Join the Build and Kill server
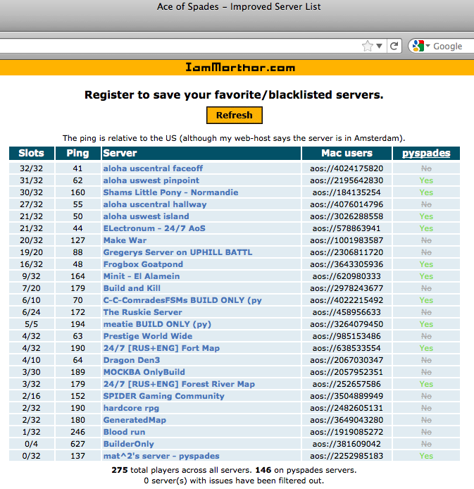 132,288
